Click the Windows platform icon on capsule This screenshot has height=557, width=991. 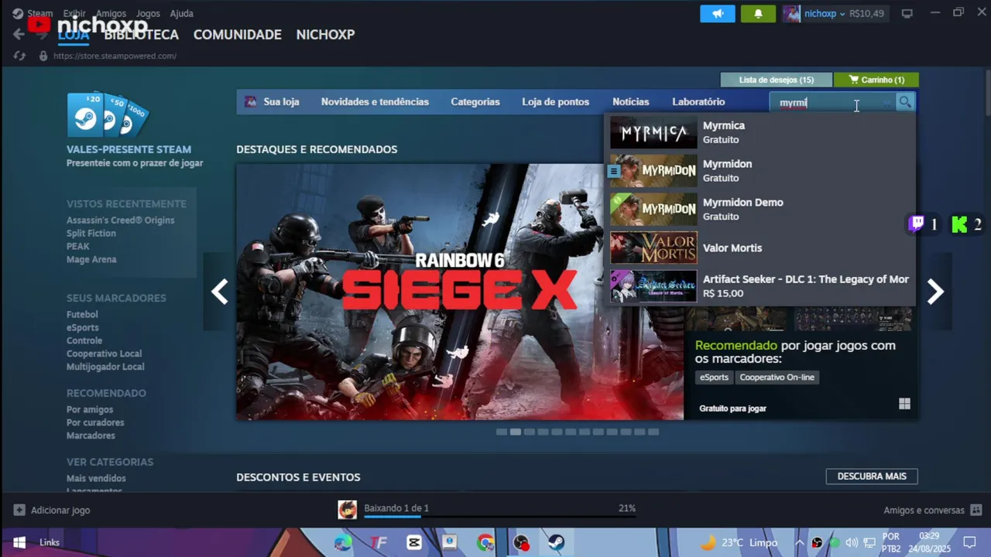pos(904,404)
